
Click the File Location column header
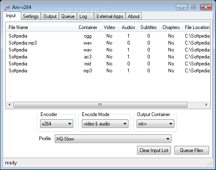(196, 27)
